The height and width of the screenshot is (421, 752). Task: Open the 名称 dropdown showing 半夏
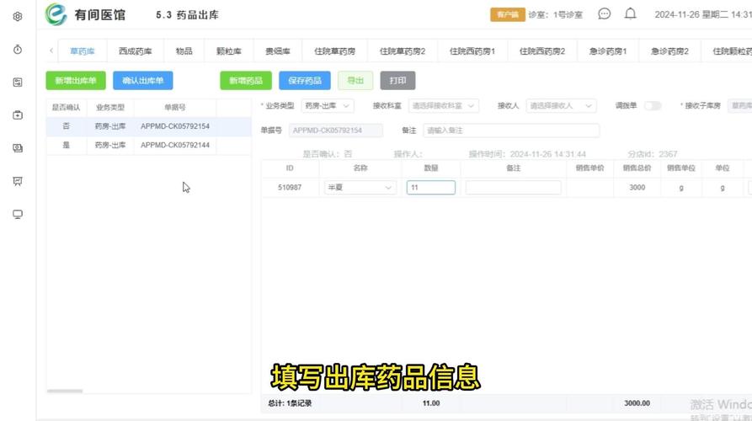pyautogui.click(x=360, y=188)
